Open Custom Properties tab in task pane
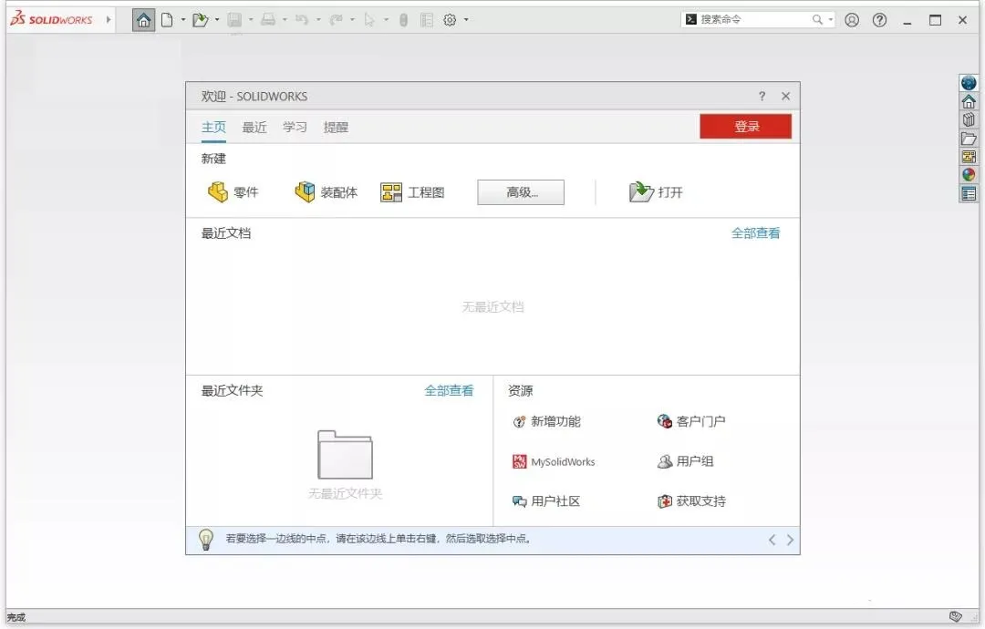The height and width of the screenshot is (629, 985). tap(969, 193)
